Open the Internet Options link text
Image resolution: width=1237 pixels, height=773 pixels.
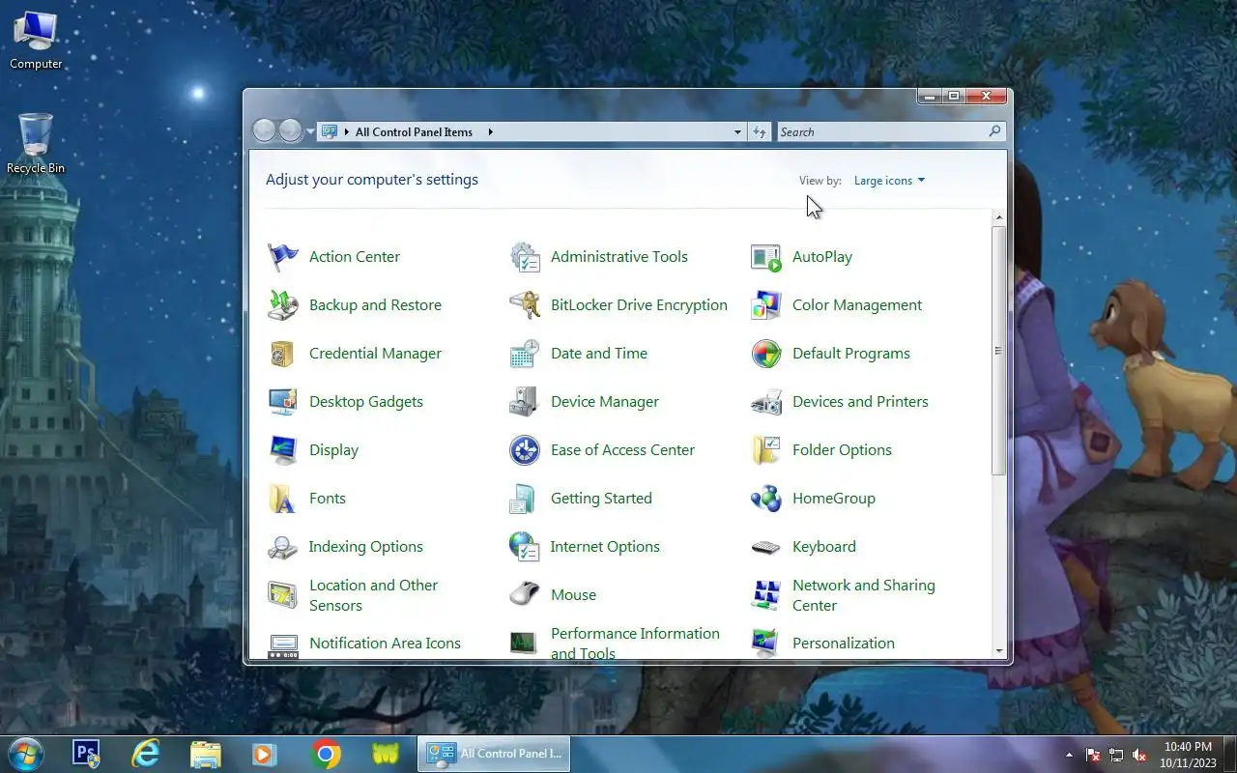point(605,547)
